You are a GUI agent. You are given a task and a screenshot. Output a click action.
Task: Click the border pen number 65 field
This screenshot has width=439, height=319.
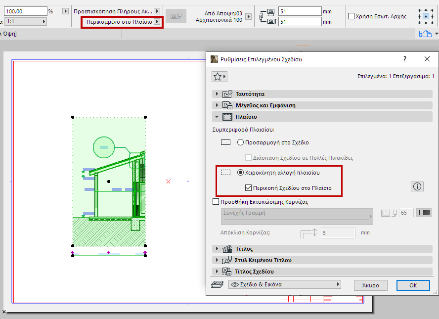406,213
